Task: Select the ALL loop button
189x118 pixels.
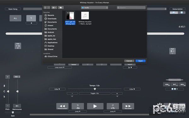Action: pyautogui.click(x=15, y=18)
